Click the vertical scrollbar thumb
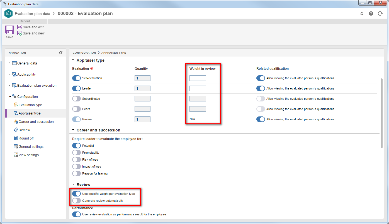 tap(382, 113)
